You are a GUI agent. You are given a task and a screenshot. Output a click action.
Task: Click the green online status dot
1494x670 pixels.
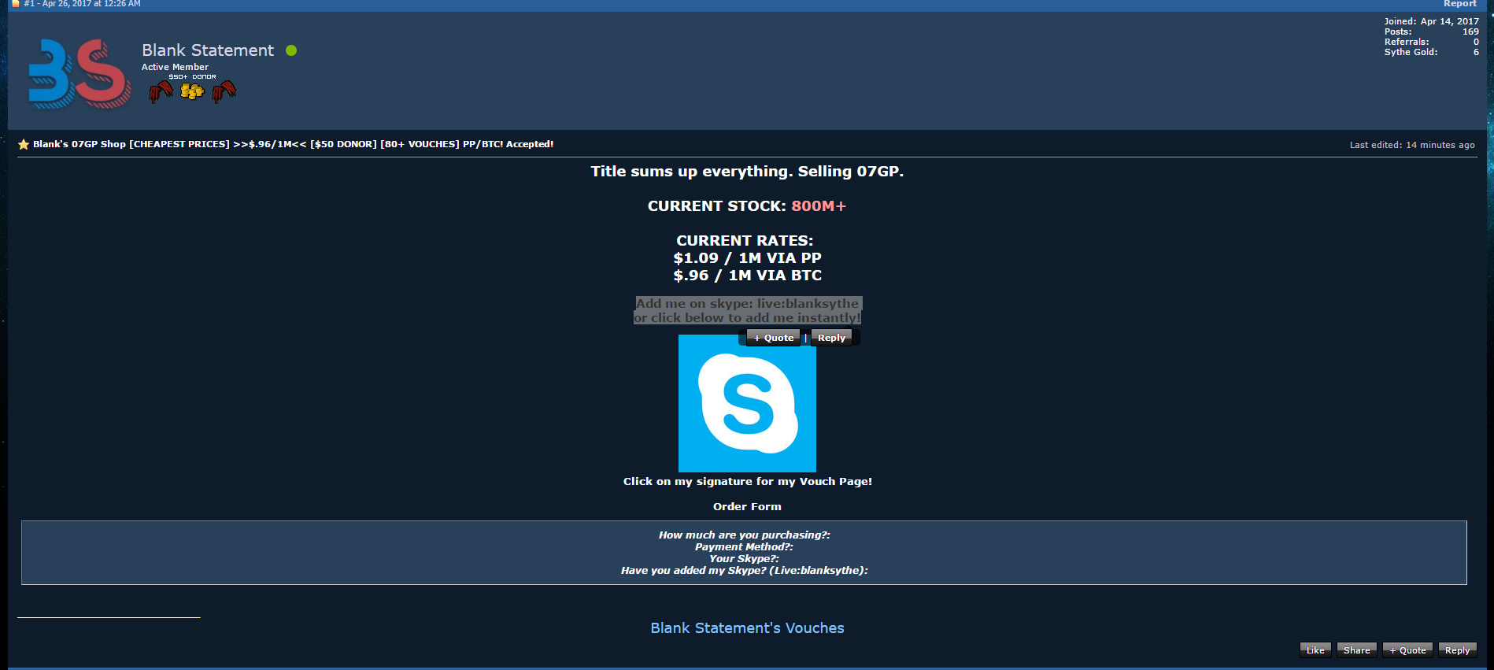pos(291,50)
